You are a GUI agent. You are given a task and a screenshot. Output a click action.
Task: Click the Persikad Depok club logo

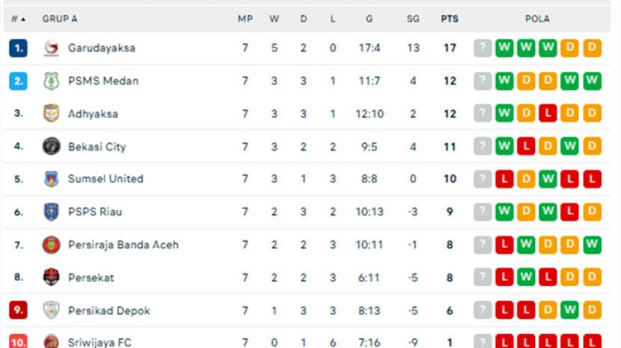51,311
